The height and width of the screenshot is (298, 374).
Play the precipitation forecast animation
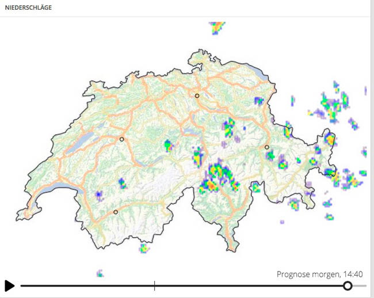pos(10,285)
